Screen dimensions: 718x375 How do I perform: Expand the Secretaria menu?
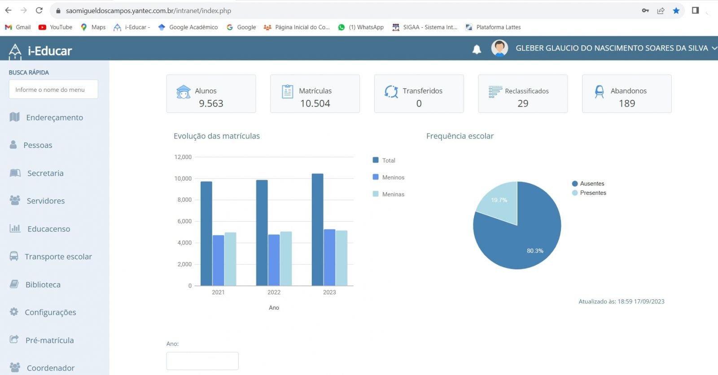pyautogui.click(x=45, y=173)
